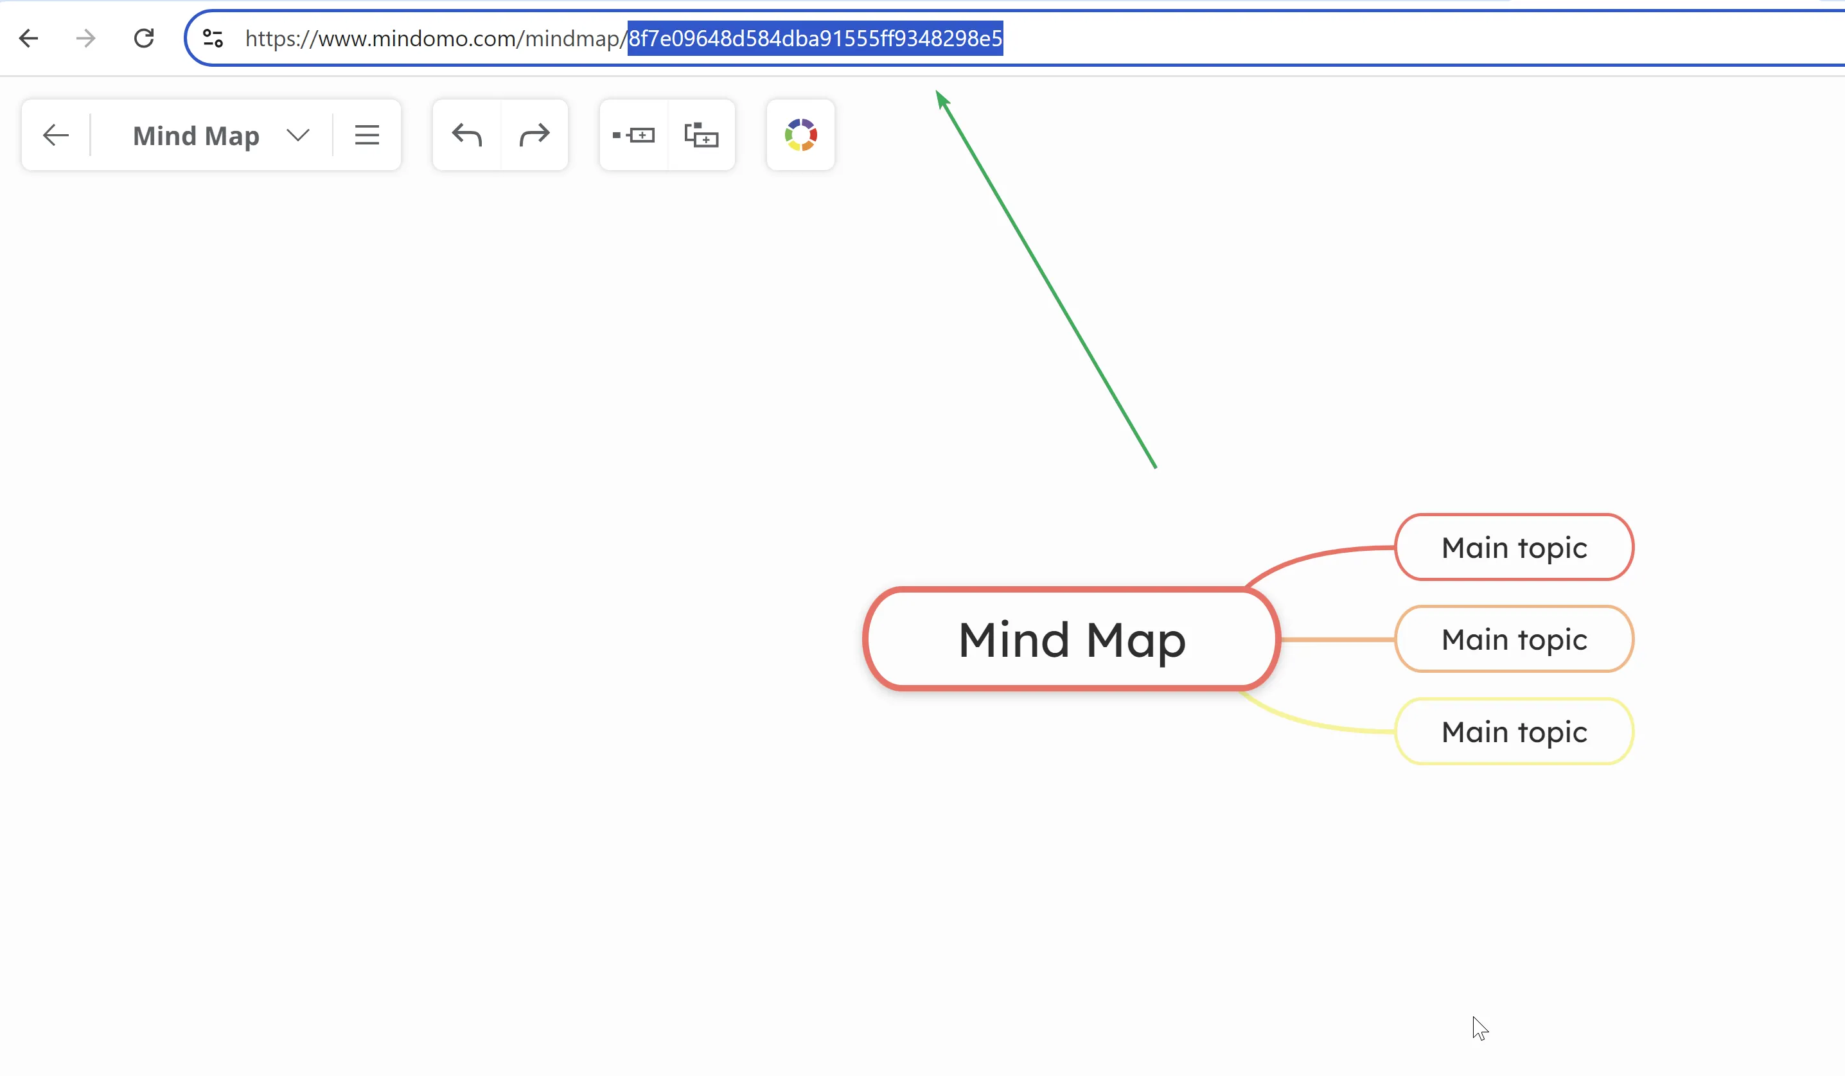Image resolution: width=1845 pixels, height=1076 pixels.
Task: Open the color theme wheel
Action: [800, 135]
